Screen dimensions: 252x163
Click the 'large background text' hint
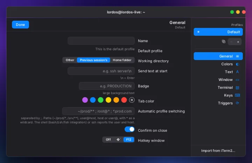coord(119,93)
